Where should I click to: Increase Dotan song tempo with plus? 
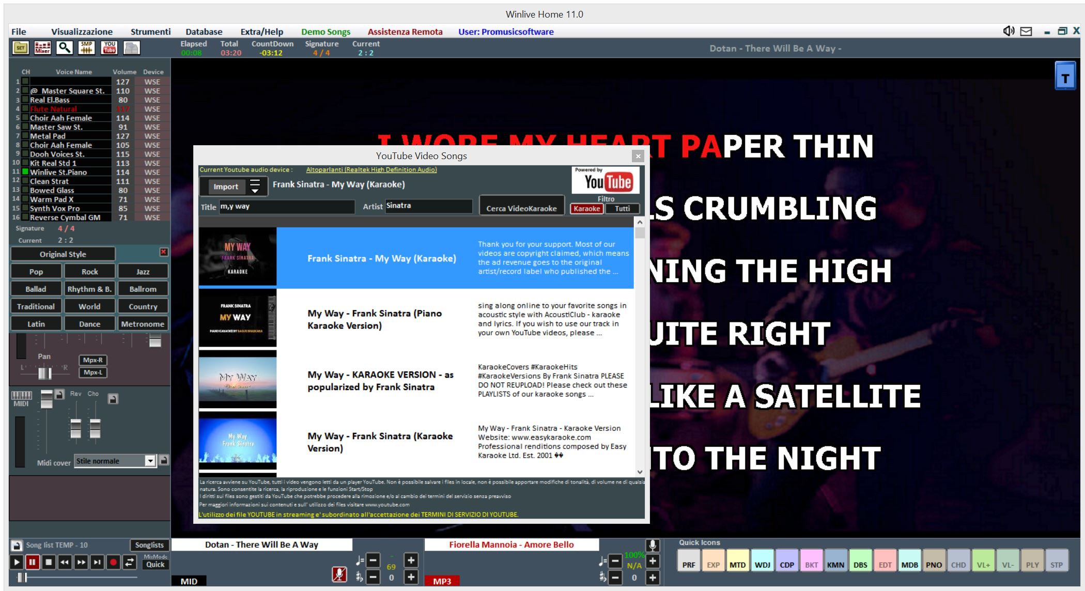coord(411,560)
